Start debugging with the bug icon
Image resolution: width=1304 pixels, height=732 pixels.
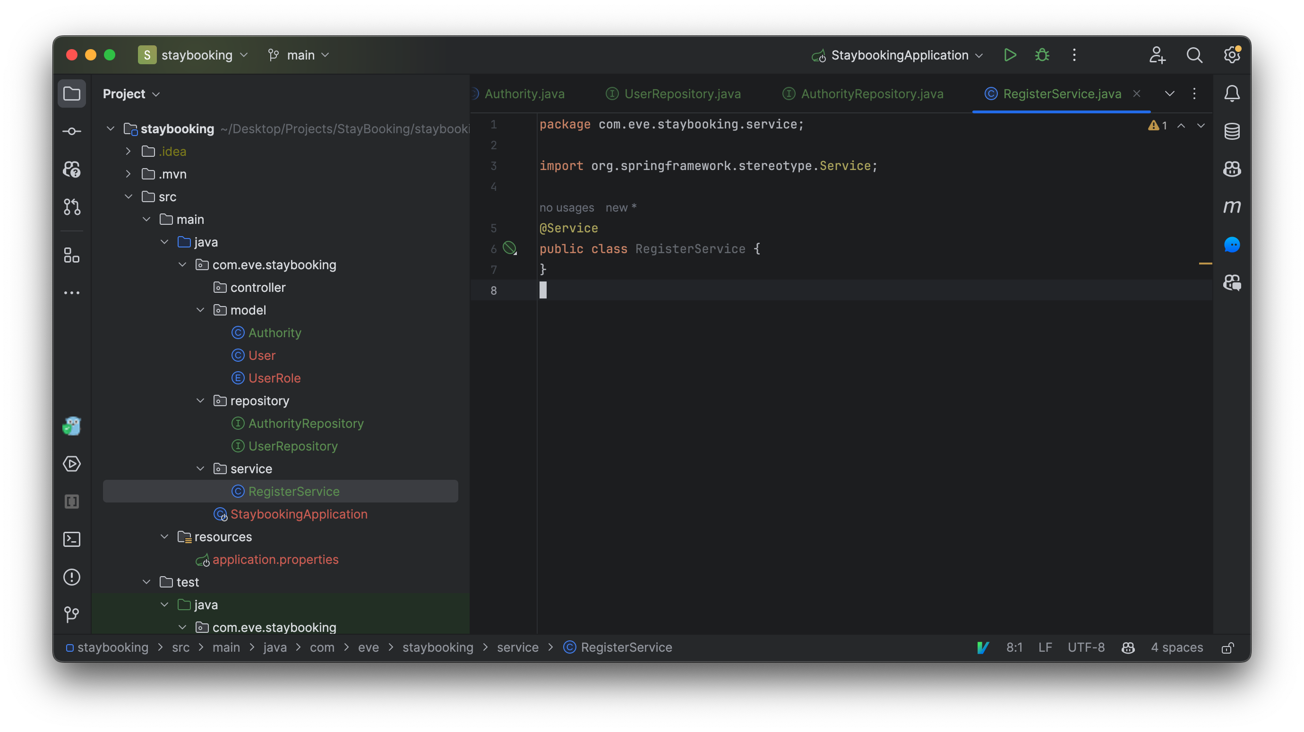1042,55
